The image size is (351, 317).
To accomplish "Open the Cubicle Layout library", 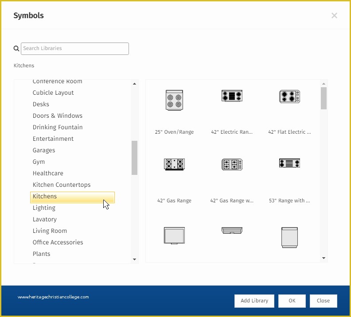I will pyautogui.click(x=53, y=93).
